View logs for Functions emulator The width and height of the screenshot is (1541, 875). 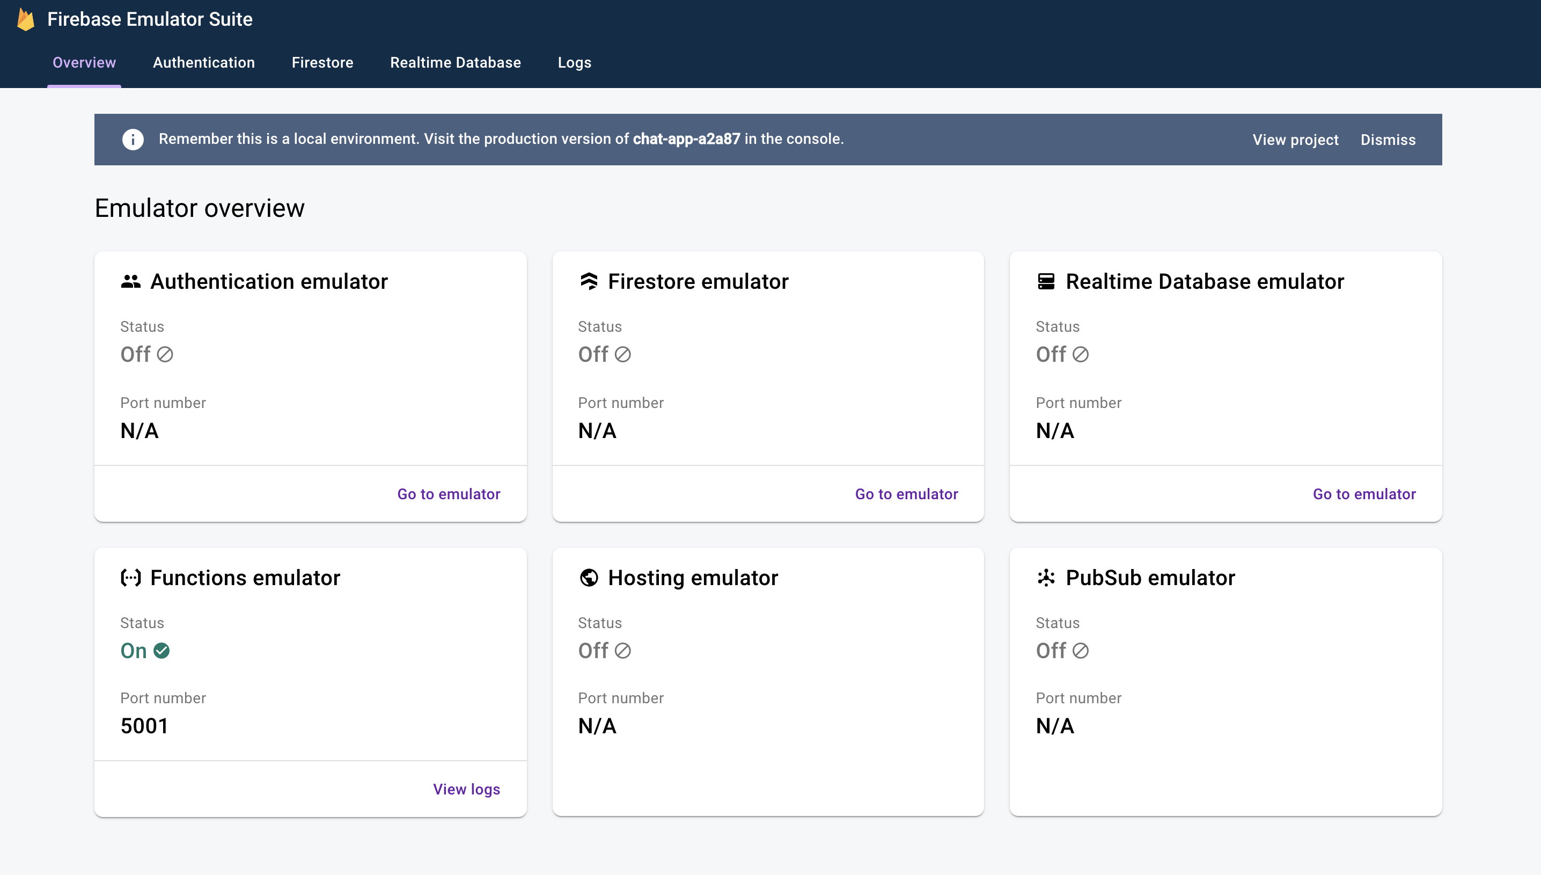coord(467,789)
